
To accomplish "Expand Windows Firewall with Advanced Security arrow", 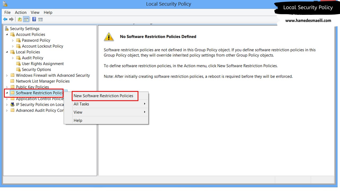I will click(x=7, y=75).
